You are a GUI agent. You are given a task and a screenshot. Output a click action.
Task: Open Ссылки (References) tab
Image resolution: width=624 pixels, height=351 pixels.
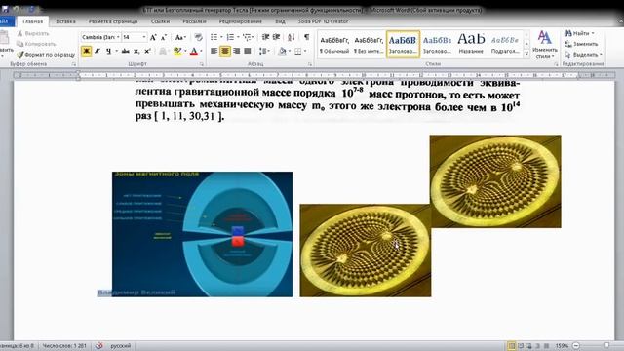tap(160, 21)
